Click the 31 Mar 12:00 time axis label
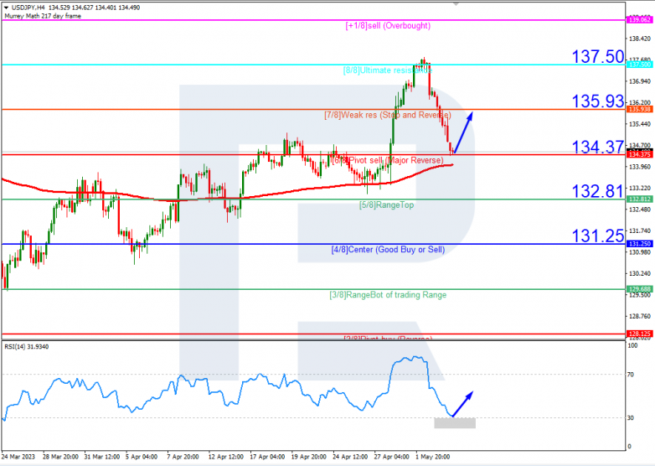 tap(102, 457)
